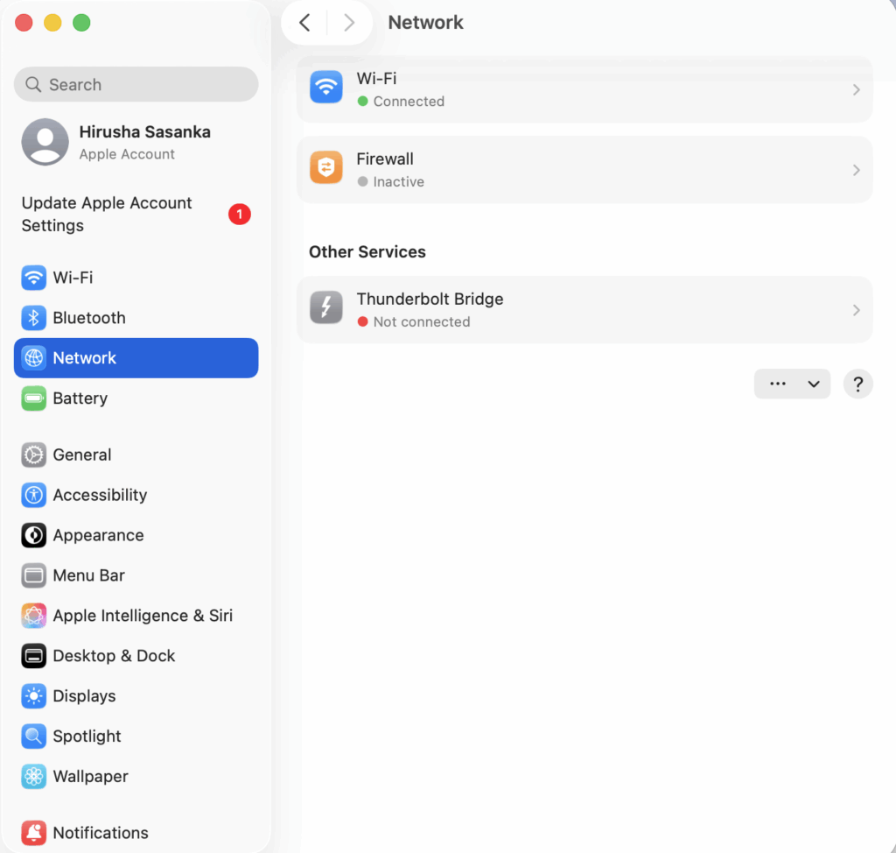Open the Displays settings icon
The height and width of the screenshot is (853, 896).
(x=34, y=696)
